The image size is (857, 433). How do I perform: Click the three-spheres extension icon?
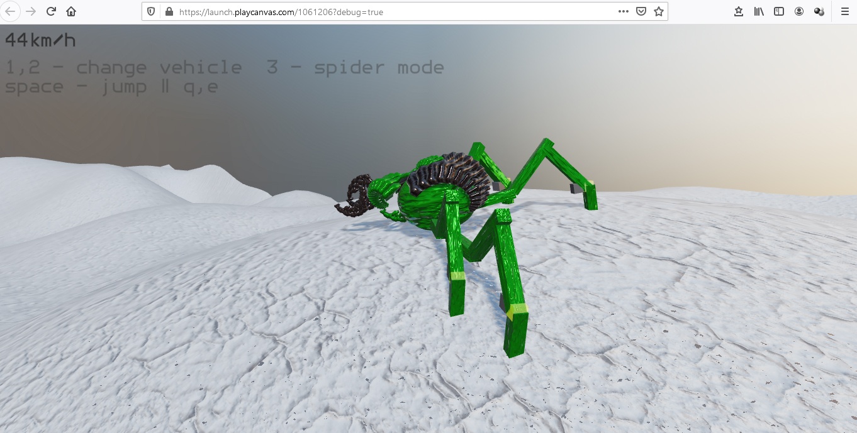tap(819, 11)
